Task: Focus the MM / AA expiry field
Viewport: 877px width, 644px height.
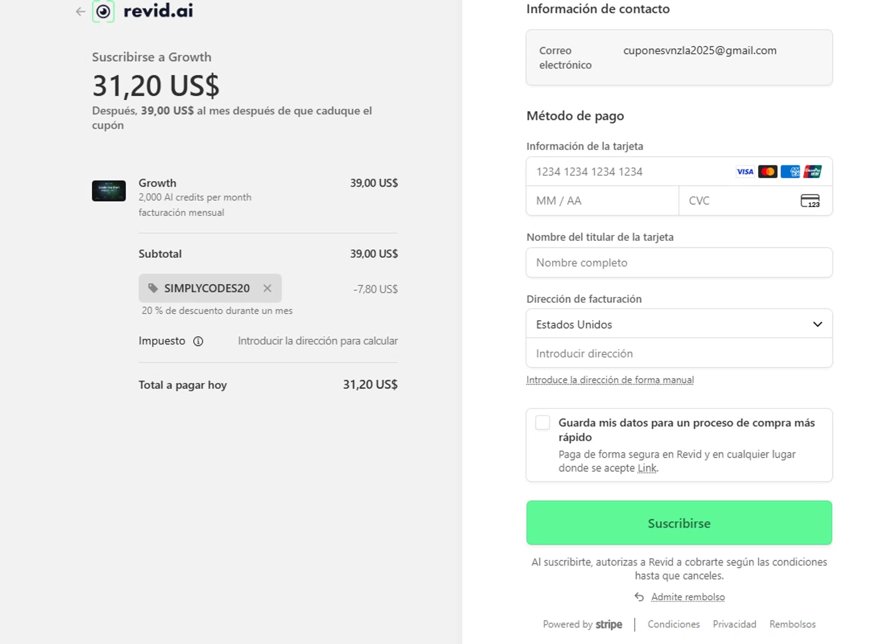Action: 603,201
